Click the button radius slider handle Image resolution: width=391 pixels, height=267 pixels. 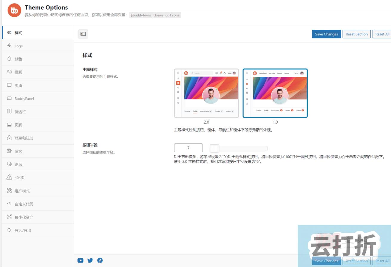(x=214, y=148)
